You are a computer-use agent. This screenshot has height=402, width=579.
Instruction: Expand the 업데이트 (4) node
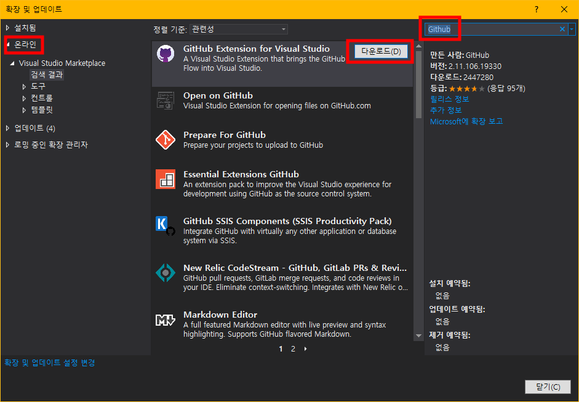(8, 128)
